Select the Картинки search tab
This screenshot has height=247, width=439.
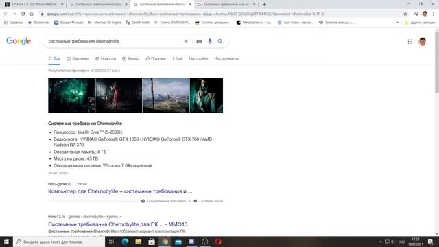78,58
